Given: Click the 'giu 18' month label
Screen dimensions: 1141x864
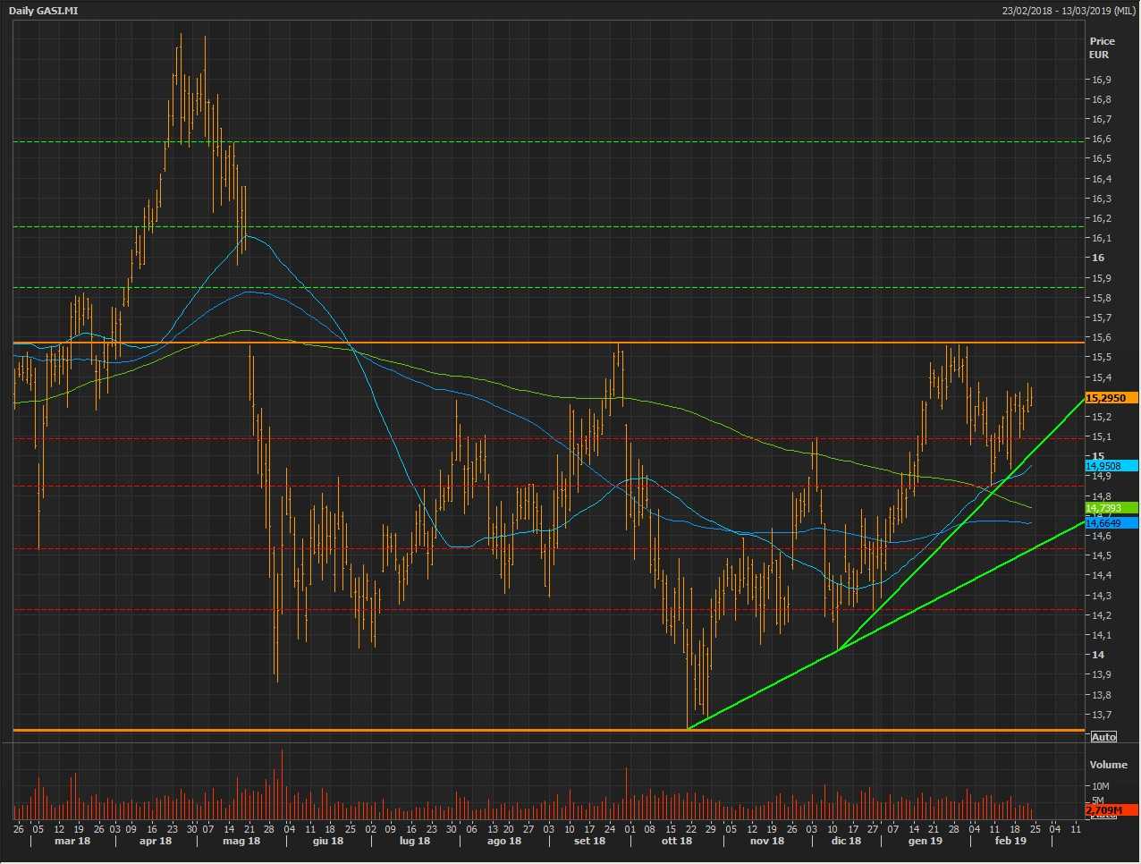Looking at the screenshot, I should point(328,842).
